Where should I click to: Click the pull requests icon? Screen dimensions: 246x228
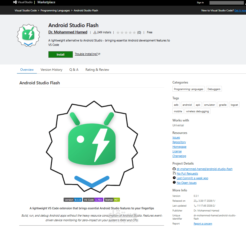point(174,174)
